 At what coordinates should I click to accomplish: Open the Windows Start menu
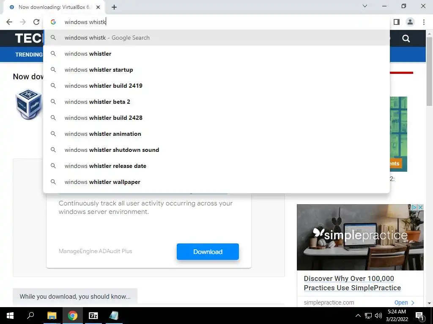[10, 316]
